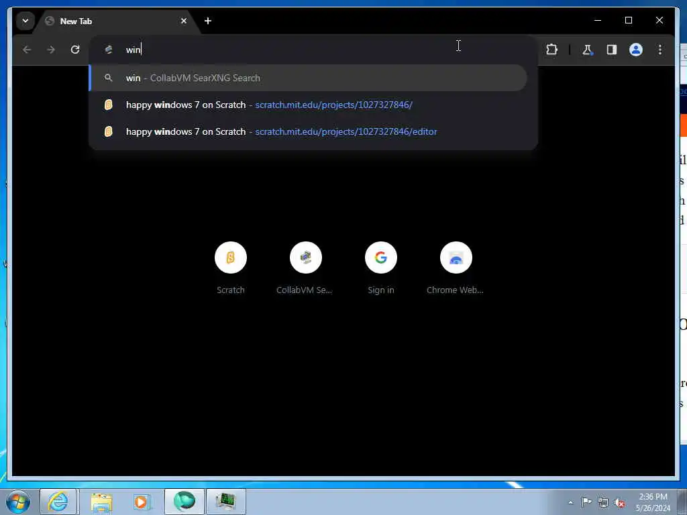Go forward using the forward arrow
The width and height of the screenshot is (687, 515).
point(51,50)
